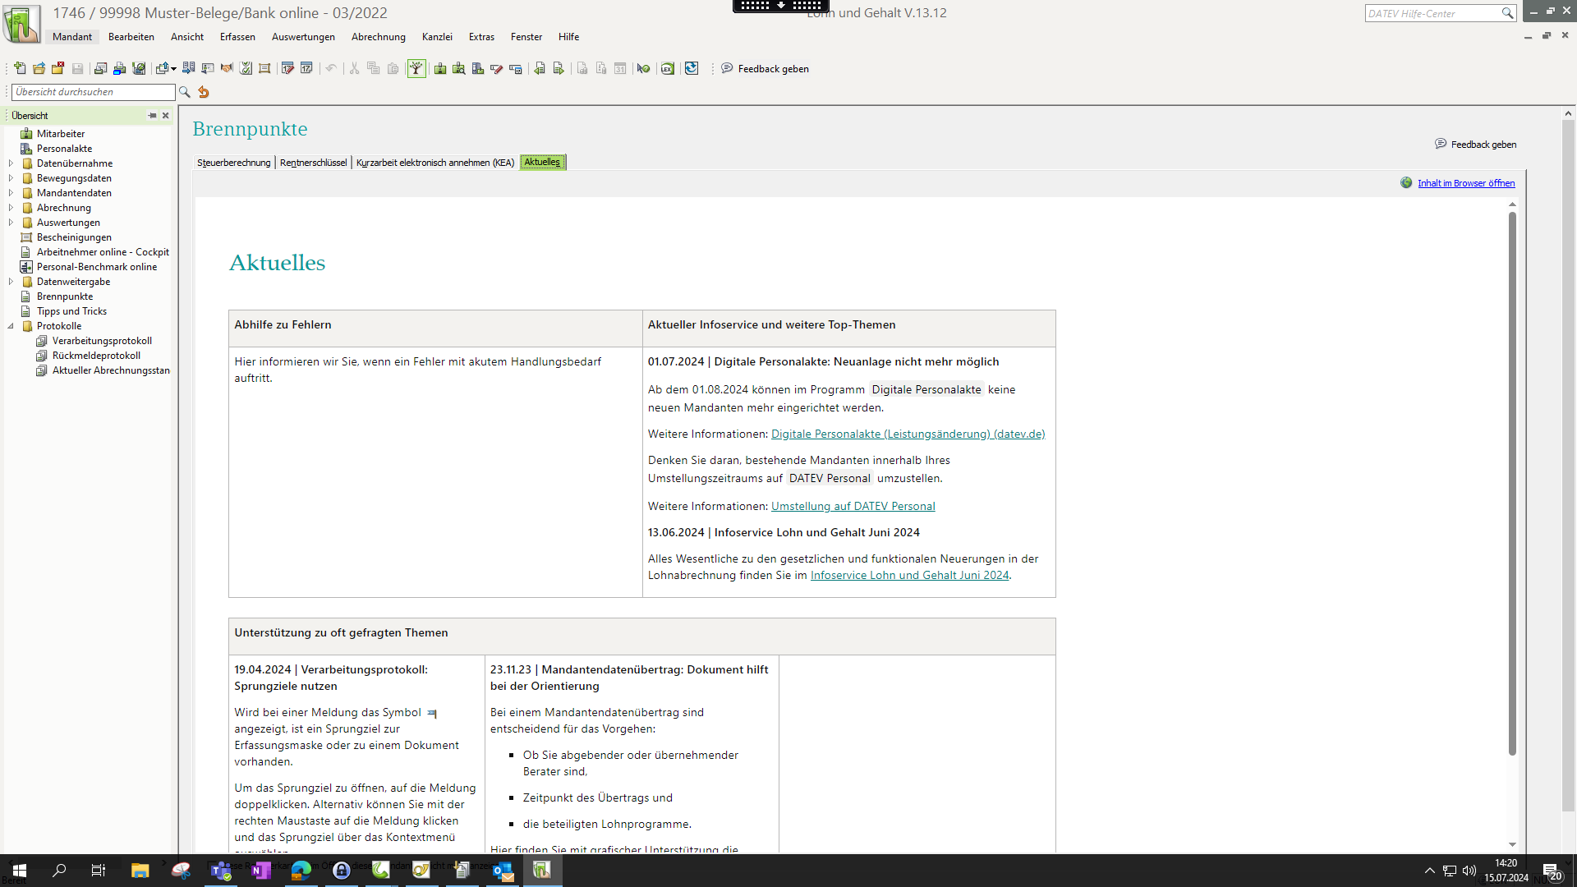
Task: Open the Abrechnung menu
Action: pyautogui.click(x=378, y=37)
